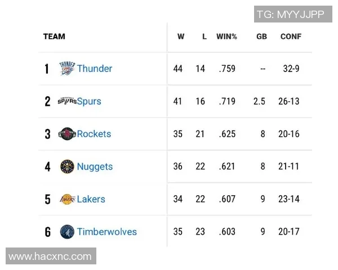
Task: Open the Thunder team link
Action: 95,69
